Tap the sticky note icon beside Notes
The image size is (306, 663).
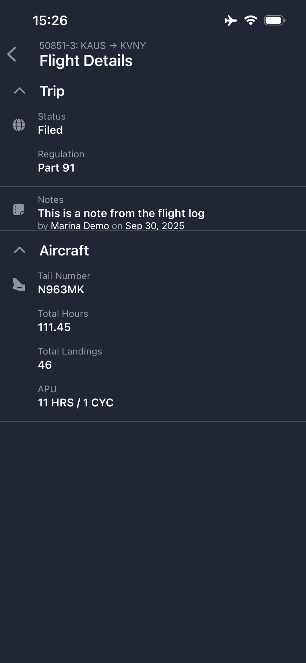click(x=19, y=210)
